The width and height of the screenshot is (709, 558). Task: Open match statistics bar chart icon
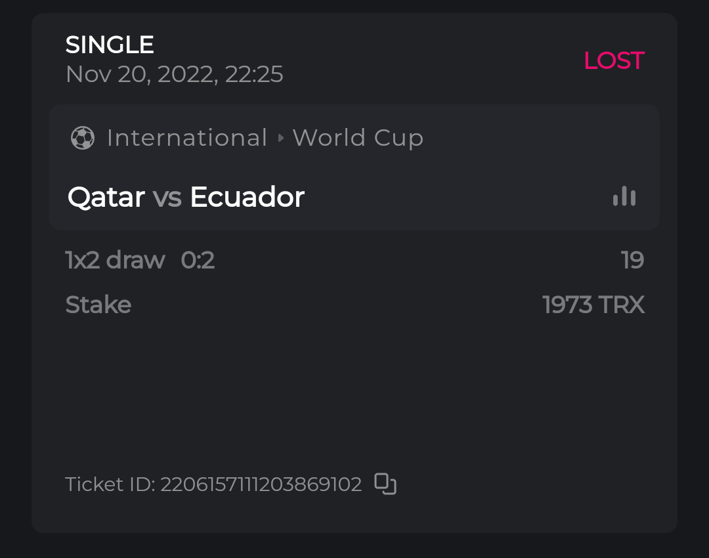pyautogui.click(x=624, y=196)
